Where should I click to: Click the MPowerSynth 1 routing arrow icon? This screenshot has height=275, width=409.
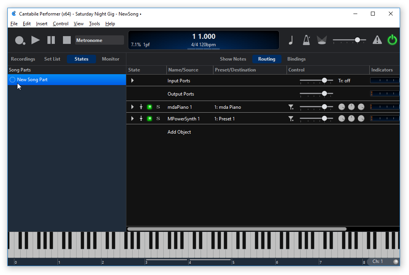pos(141,118)
